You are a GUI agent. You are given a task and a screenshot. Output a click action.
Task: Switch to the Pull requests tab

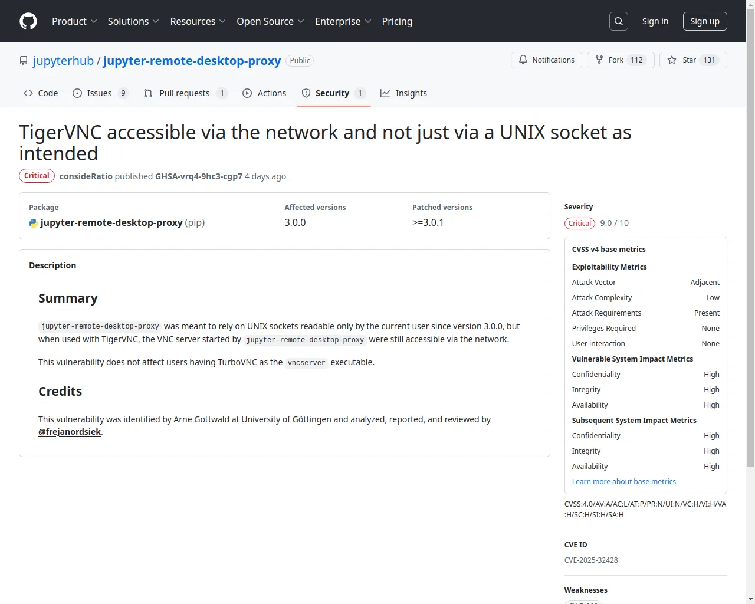click(x=185, y=93)
